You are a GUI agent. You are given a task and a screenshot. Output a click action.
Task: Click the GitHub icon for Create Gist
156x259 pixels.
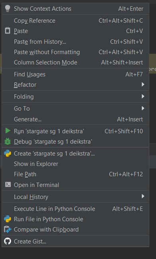[x=8, y=241]
